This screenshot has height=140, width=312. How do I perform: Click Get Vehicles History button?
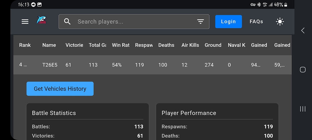60,89
